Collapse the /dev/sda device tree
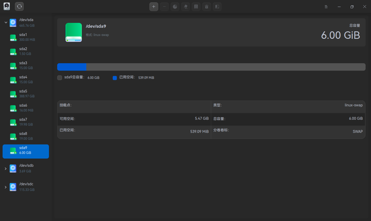 click(x=6, y=22)
